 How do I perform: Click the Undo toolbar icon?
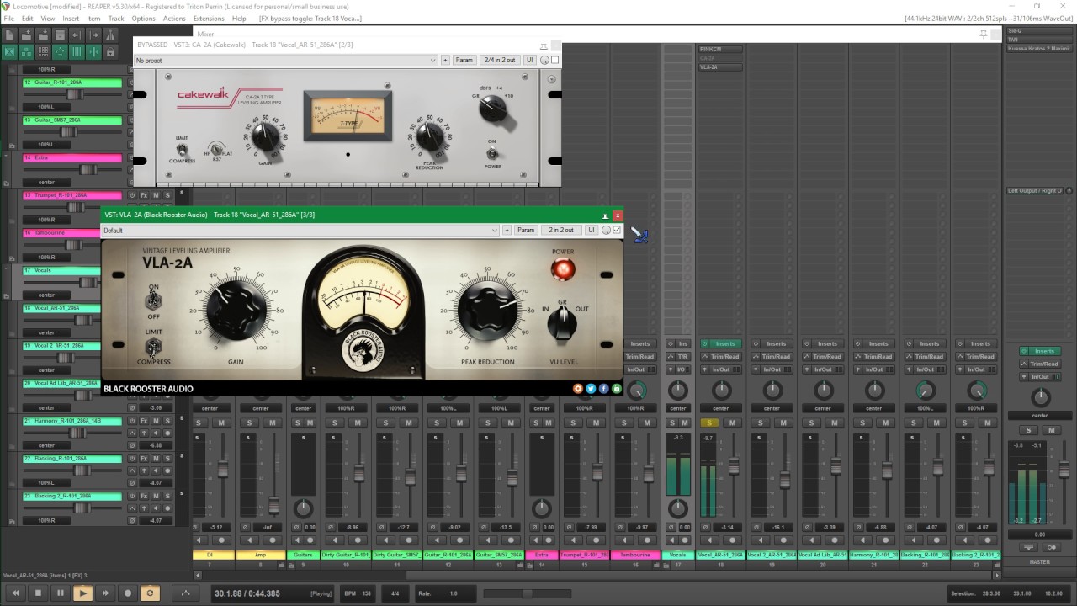click(x=77, y=35)
